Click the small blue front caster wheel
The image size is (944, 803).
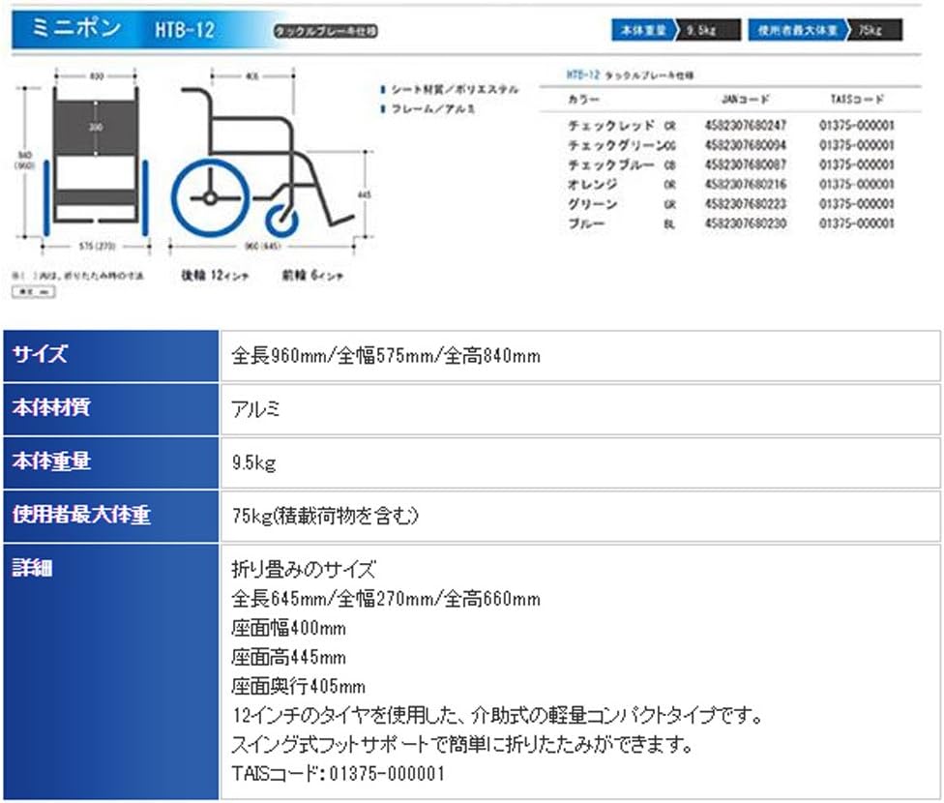[281, 221]
